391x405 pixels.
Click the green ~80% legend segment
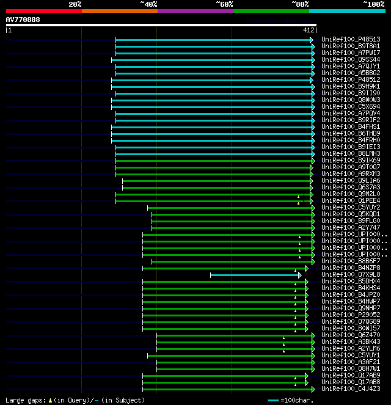[x=271, y=11]
